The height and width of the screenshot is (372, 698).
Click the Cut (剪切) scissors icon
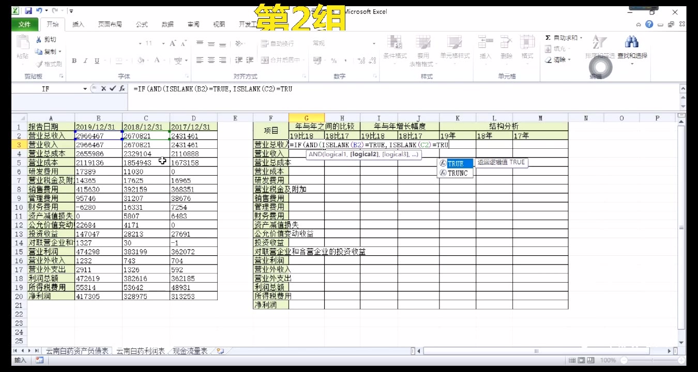coord(39,40)
